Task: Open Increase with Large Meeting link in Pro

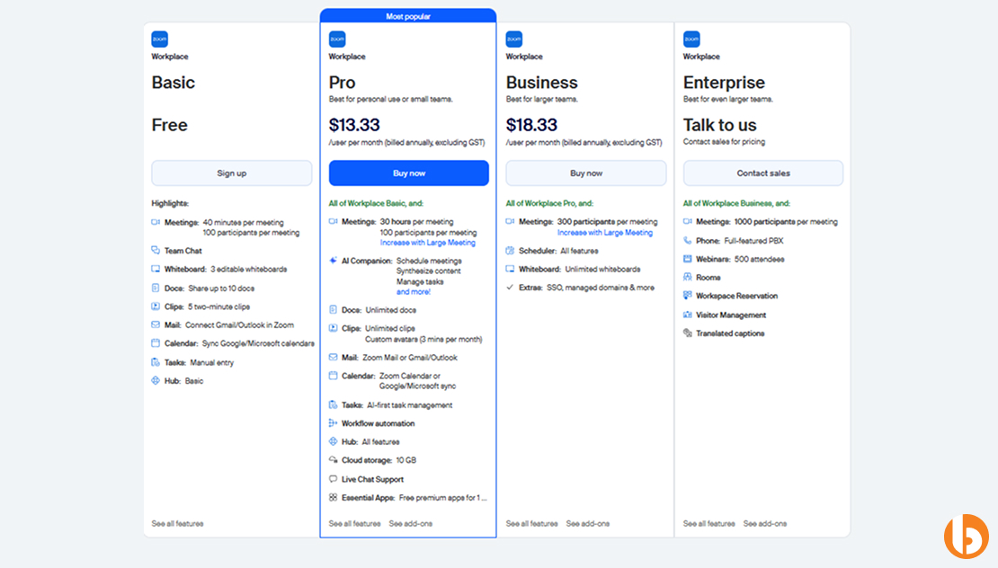Action: click(428, 243)
